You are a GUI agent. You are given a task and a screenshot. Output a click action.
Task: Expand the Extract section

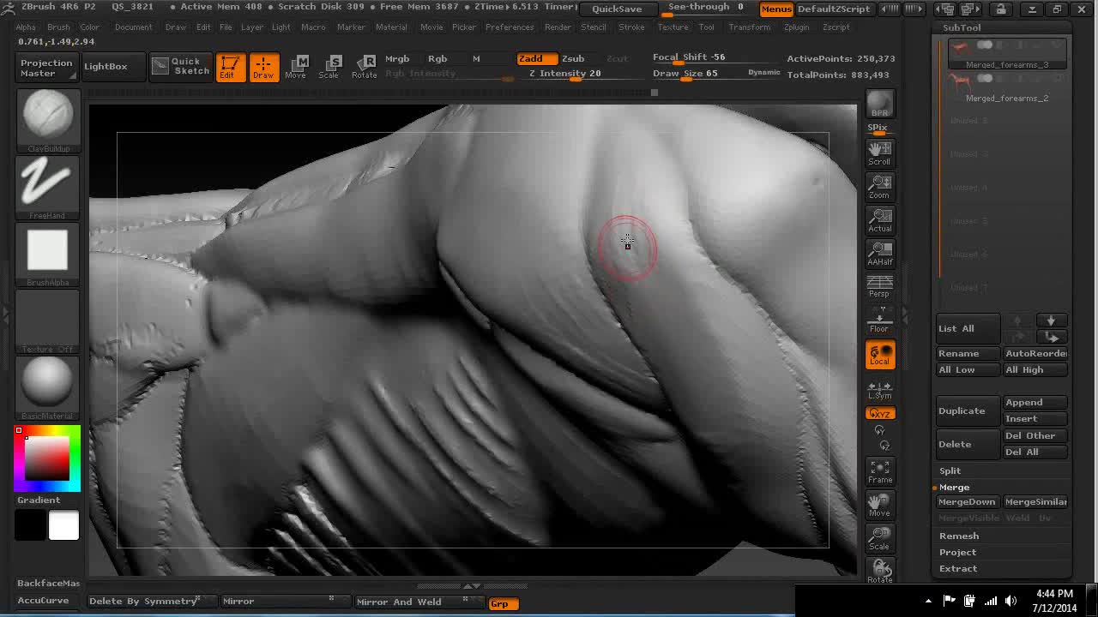coord(958,568)
